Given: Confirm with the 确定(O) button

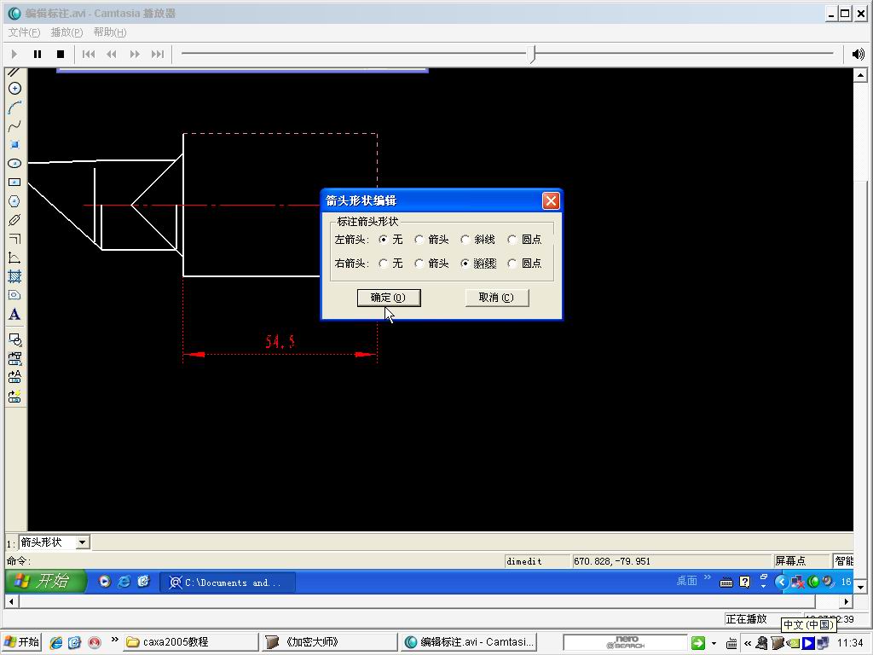Looking at the screenshot, I should [x=389, y=298].
